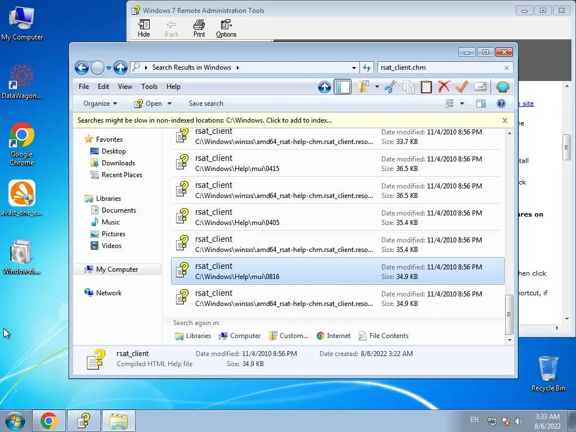This screenshot has height=432, width=576.
Task: Click the orange checkmark Properties icon
Action: (x=461, y=87)
